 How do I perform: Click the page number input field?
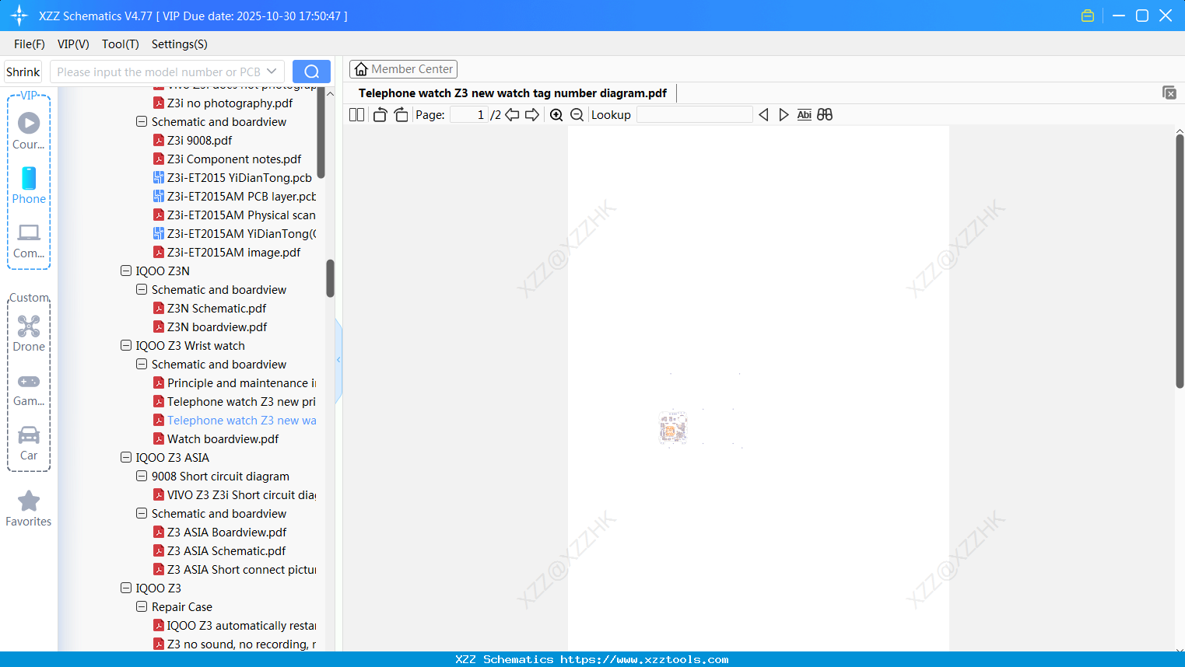[x=469, y=115]
